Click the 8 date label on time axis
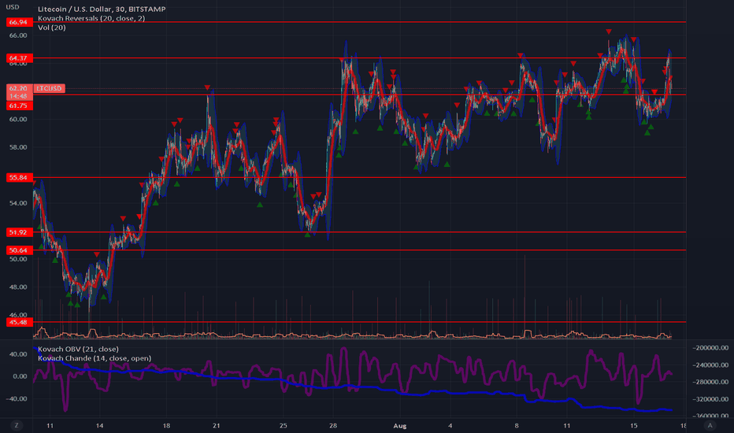Screen dimensions: 734x433 tap(517, 425)
